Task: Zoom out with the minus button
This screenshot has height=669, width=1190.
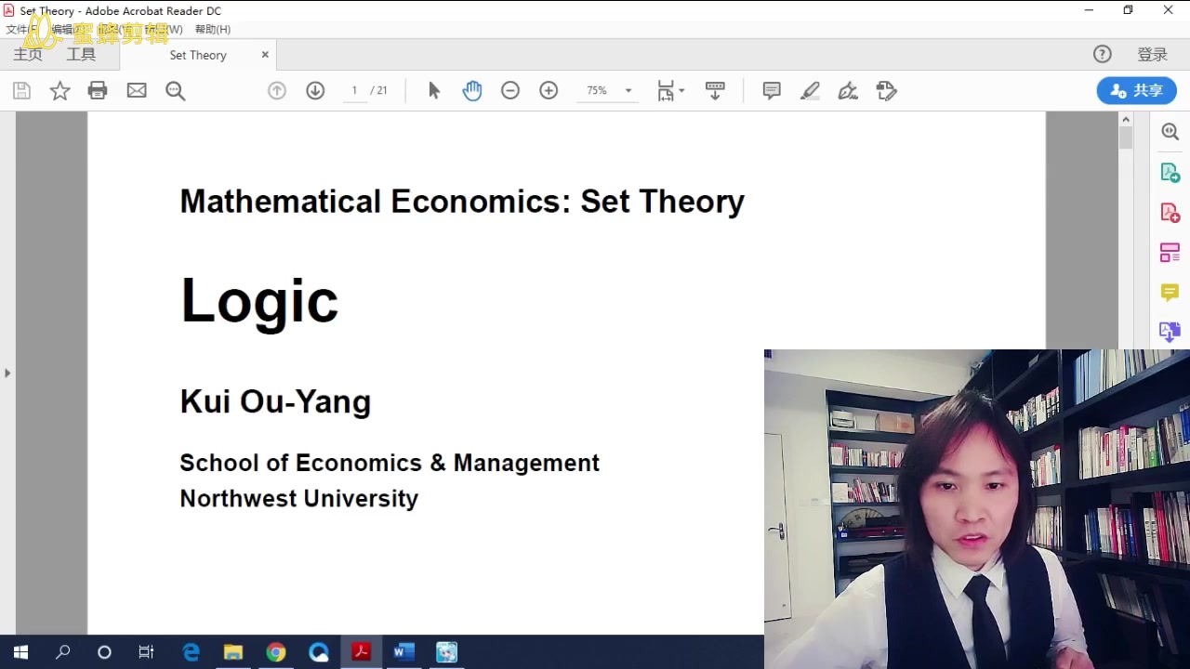Action: pos(510,90)
